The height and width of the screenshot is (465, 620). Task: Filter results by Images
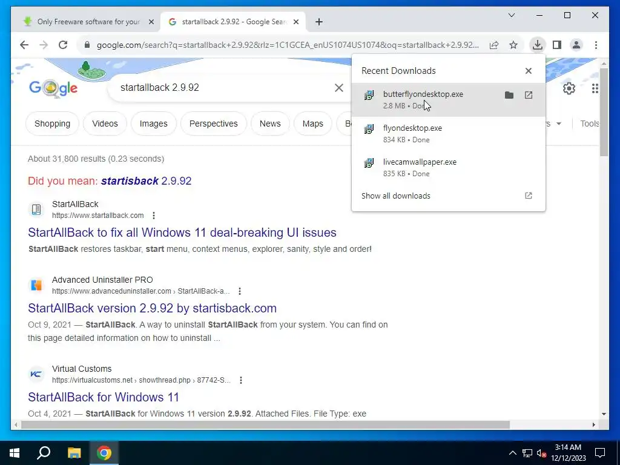coord(153,124)
